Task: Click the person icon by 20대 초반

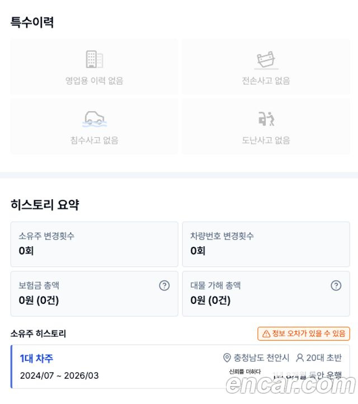Action: pyautogui.click(x=300, y=358)
